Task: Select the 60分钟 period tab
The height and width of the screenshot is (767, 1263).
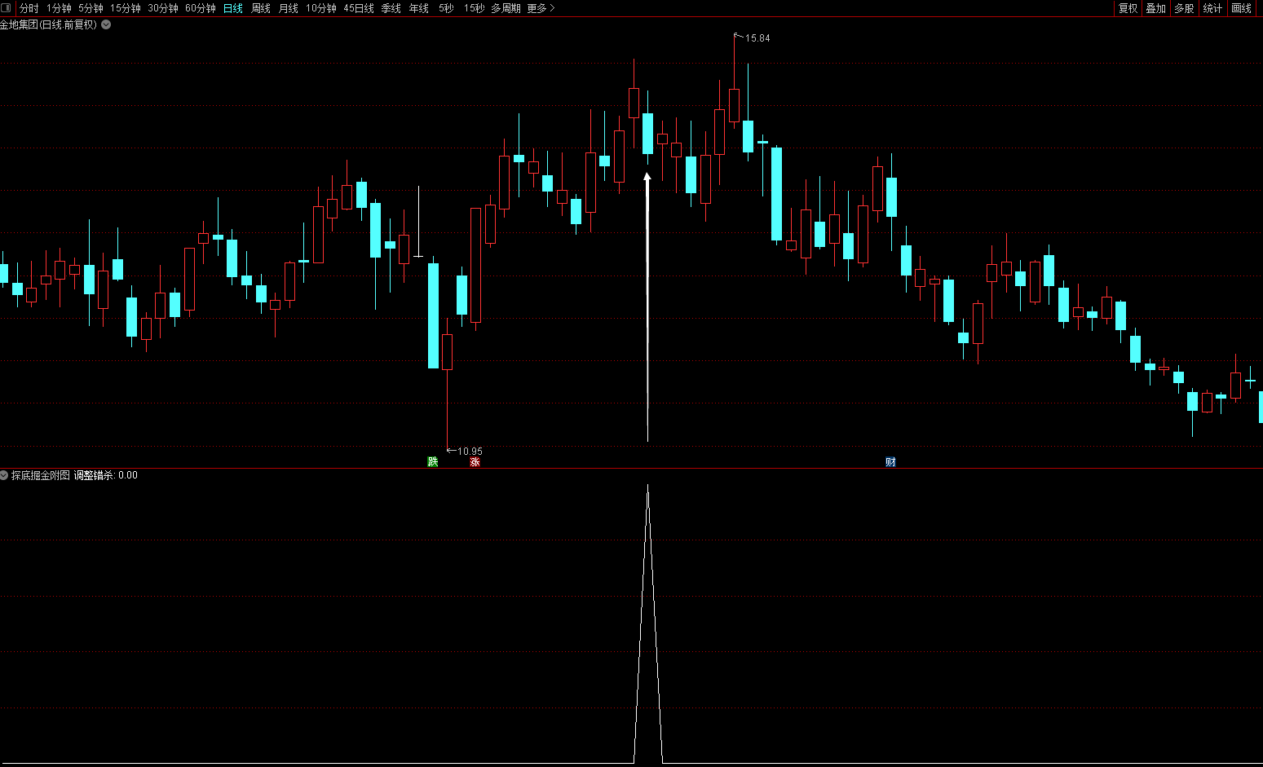Action: pyautogui.click(x=201, y=8)
